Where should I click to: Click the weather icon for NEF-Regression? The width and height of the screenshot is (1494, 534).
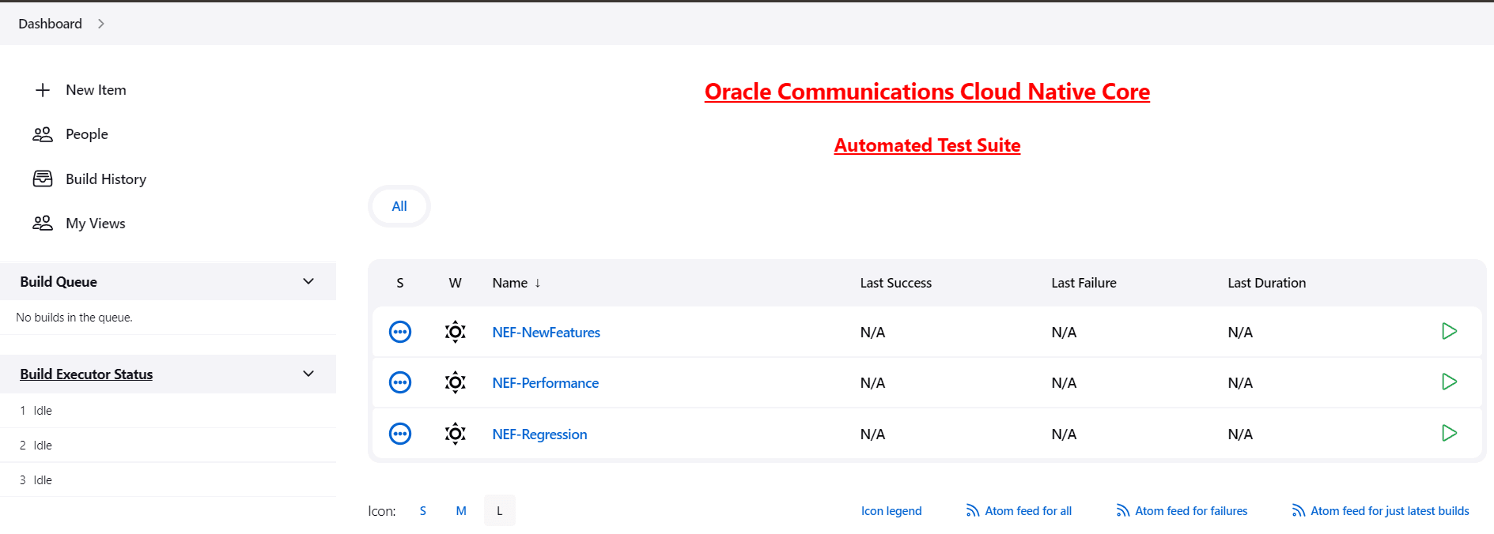(456, 434)
